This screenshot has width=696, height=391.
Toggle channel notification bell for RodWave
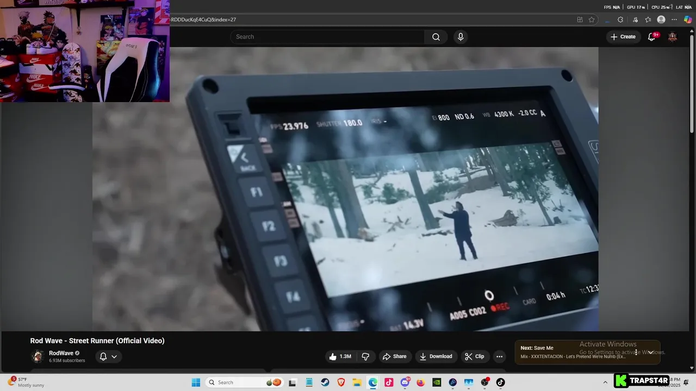103,357
